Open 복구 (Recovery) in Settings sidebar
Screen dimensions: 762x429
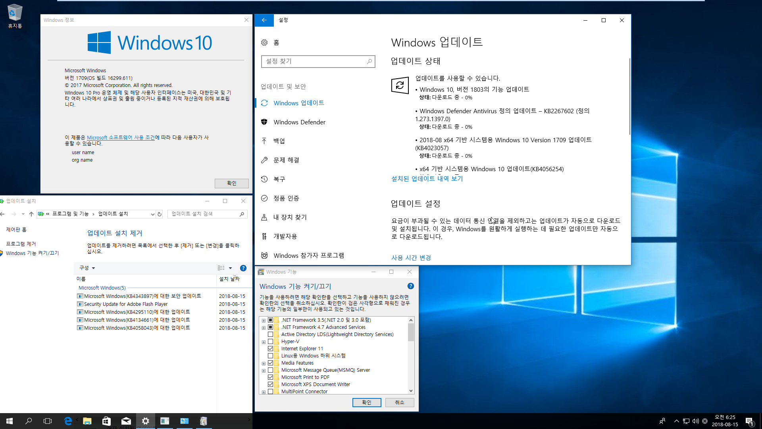pyautogui.click(x=279, y=179)
